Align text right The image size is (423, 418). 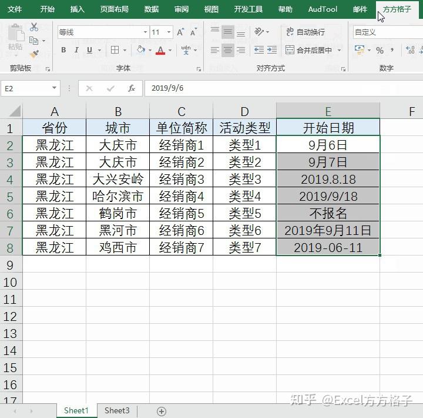(241, 50)
